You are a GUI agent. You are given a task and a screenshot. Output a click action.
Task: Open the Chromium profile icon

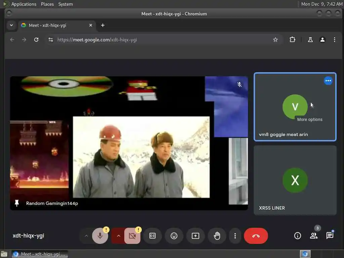[x=322, y=40]
